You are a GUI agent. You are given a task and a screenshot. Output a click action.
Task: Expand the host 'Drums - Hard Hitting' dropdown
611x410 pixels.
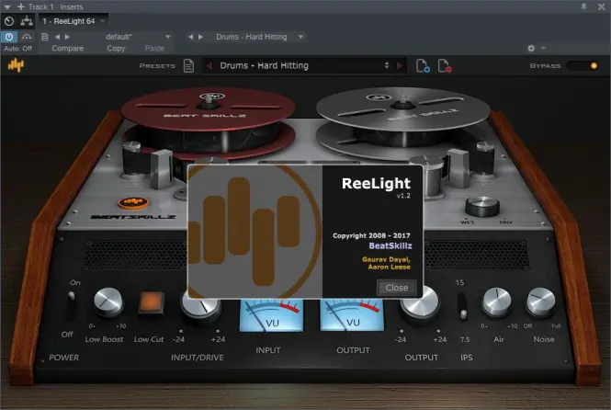300,37
